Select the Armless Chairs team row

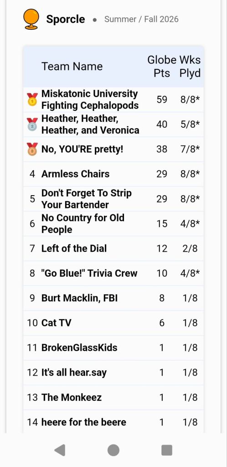(x=113, y=174)
